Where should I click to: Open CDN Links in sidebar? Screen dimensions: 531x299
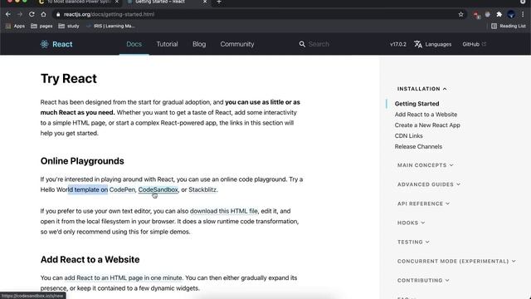point(408,136)
